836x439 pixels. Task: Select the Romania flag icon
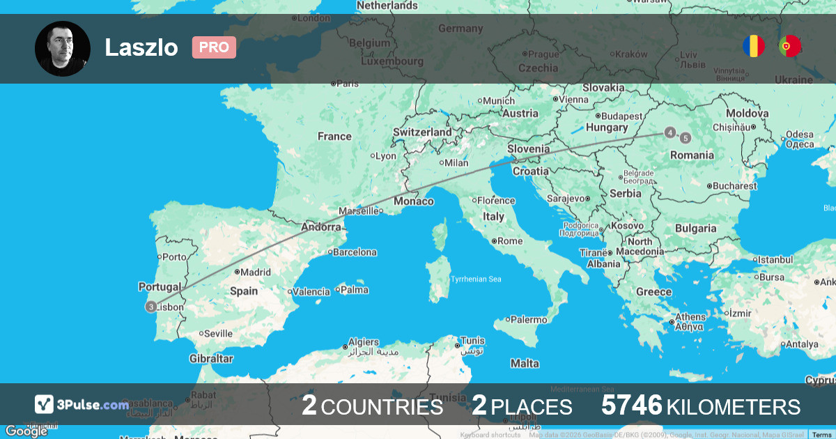[753, 46]
